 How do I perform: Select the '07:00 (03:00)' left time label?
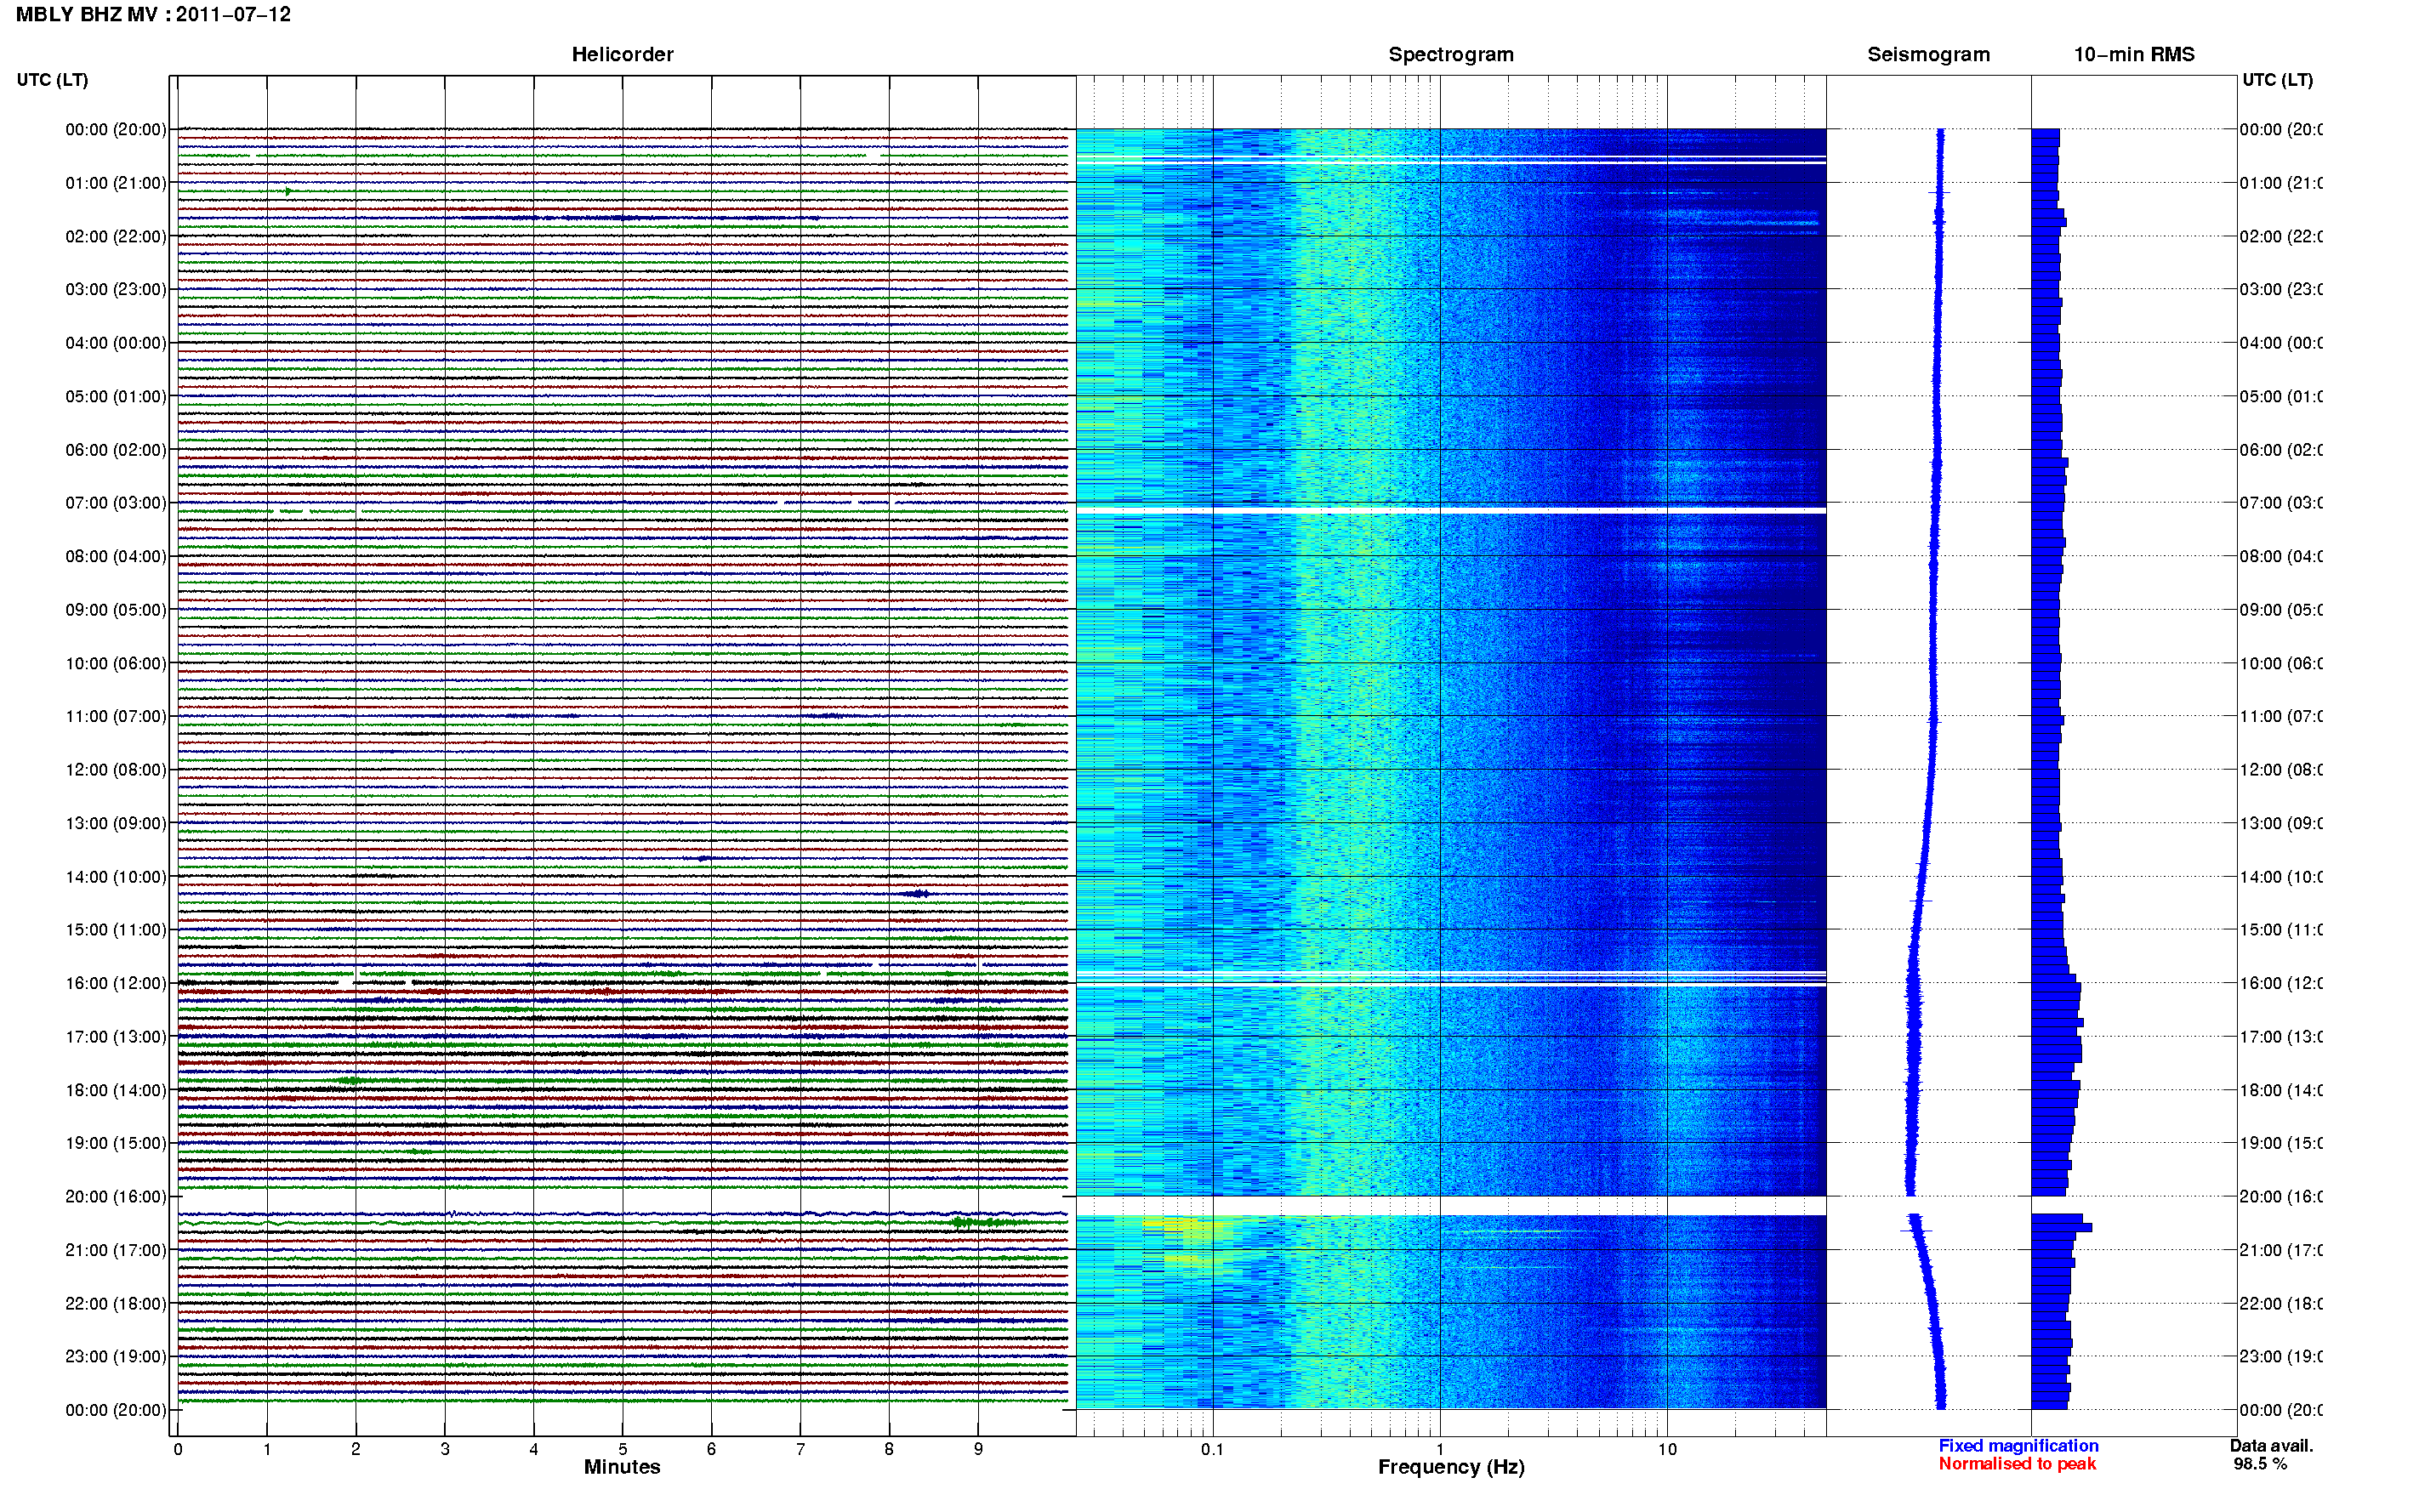tap(116, 503)
